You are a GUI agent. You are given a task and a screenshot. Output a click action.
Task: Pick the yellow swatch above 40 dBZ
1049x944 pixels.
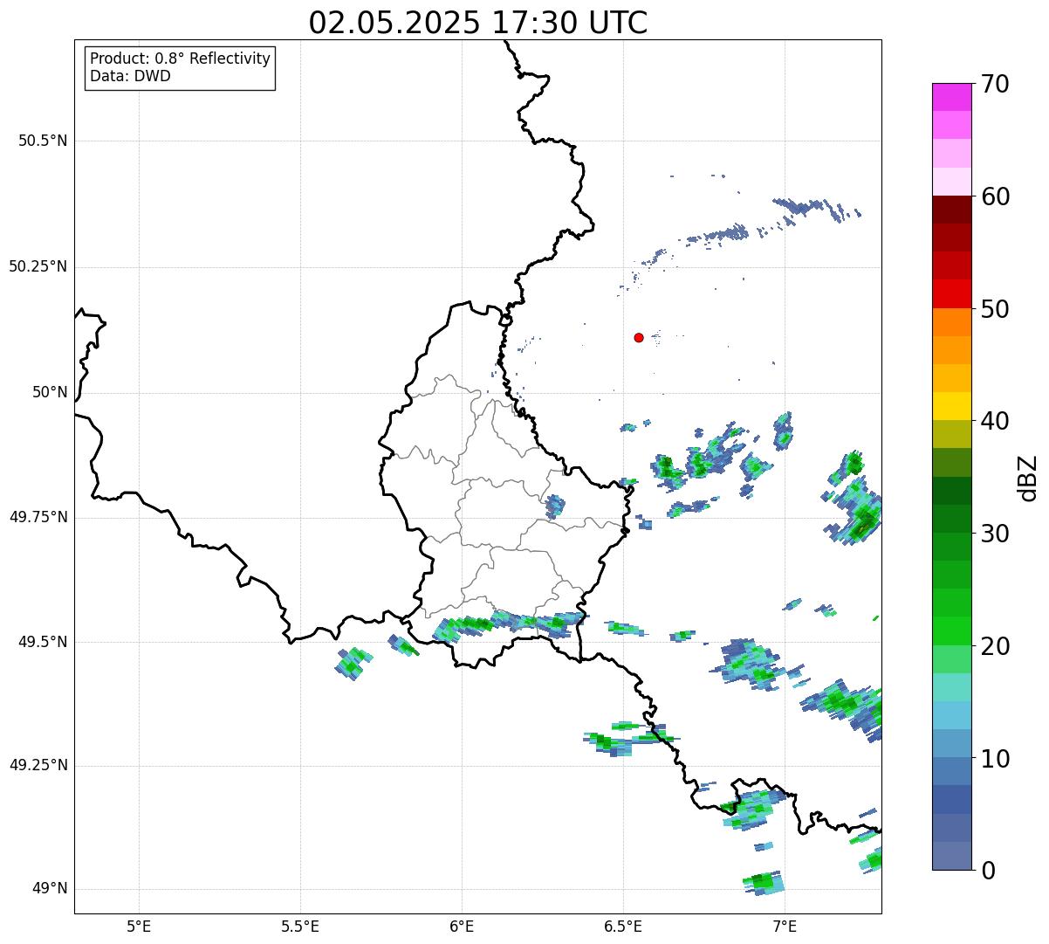[x=952, y=406]
